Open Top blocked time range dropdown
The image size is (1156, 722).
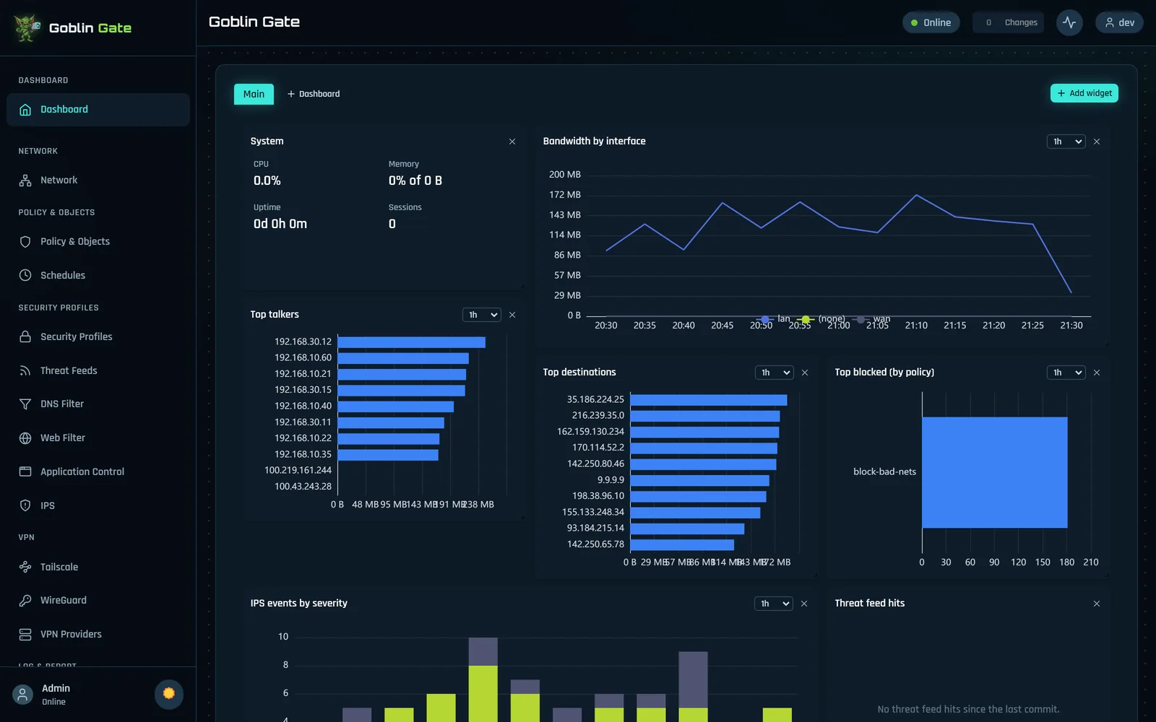click(1066, 373)
